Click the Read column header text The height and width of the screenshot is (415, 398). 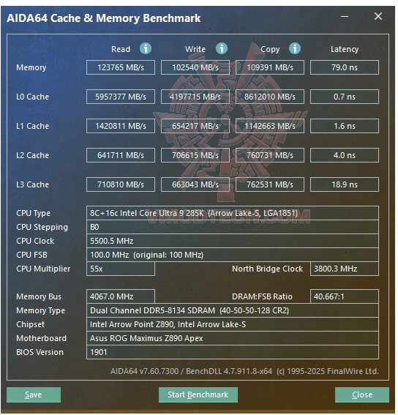(121, 49)
